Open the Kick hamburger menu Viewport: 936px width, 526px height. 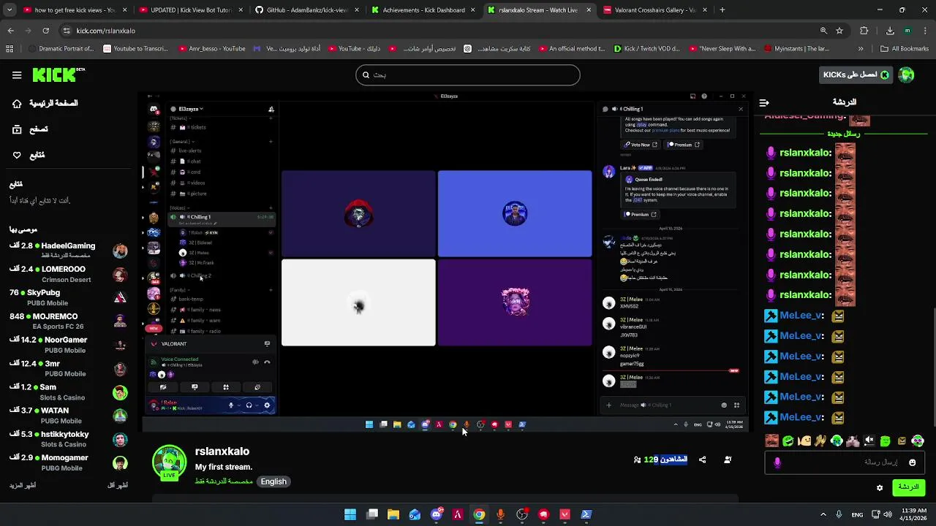point(17,75)
